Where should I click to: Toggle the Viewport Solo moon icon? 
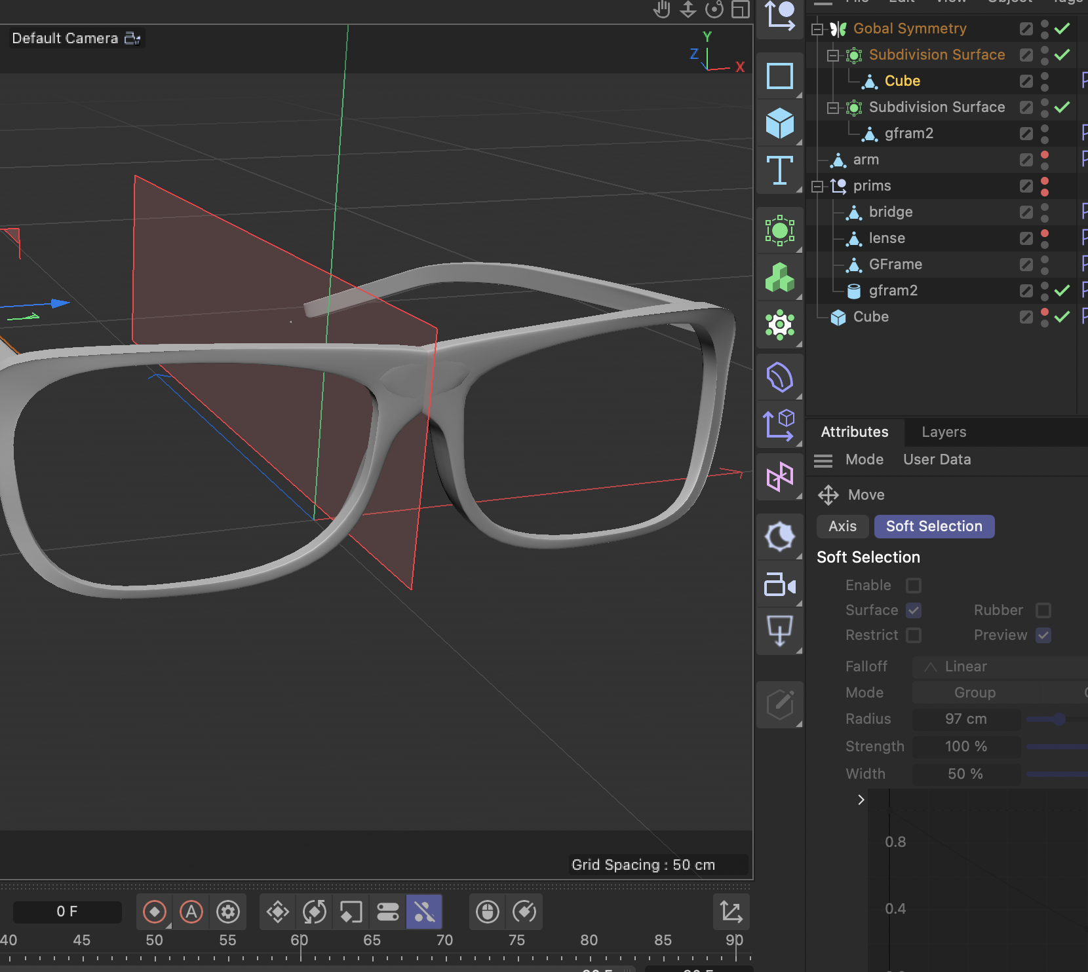pos(780,536)
